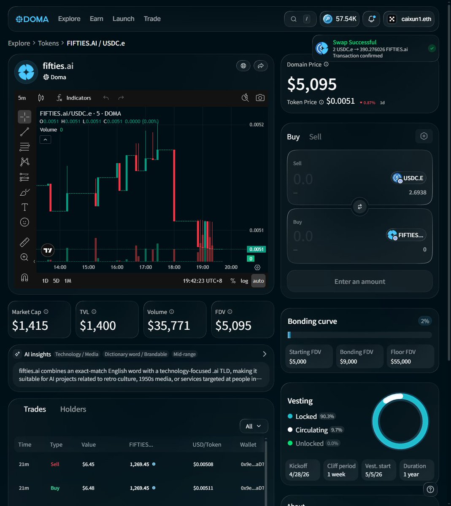Select the Trades tab
Screen dimensions: 451x506
[x=35, y=409]
